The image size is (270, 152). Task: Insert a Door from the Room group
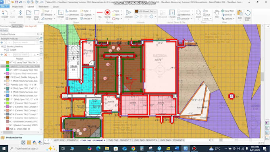click(x=47, y=11)
